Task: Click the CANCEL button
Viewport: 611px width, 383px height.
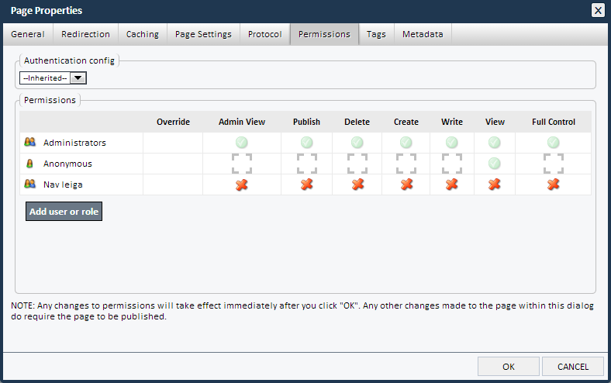Action: coord(573,367)
